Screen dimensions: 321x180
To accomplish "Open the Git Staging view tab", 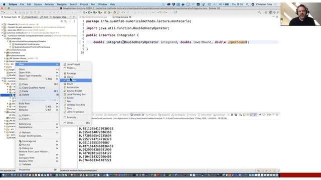I will 178,115.
